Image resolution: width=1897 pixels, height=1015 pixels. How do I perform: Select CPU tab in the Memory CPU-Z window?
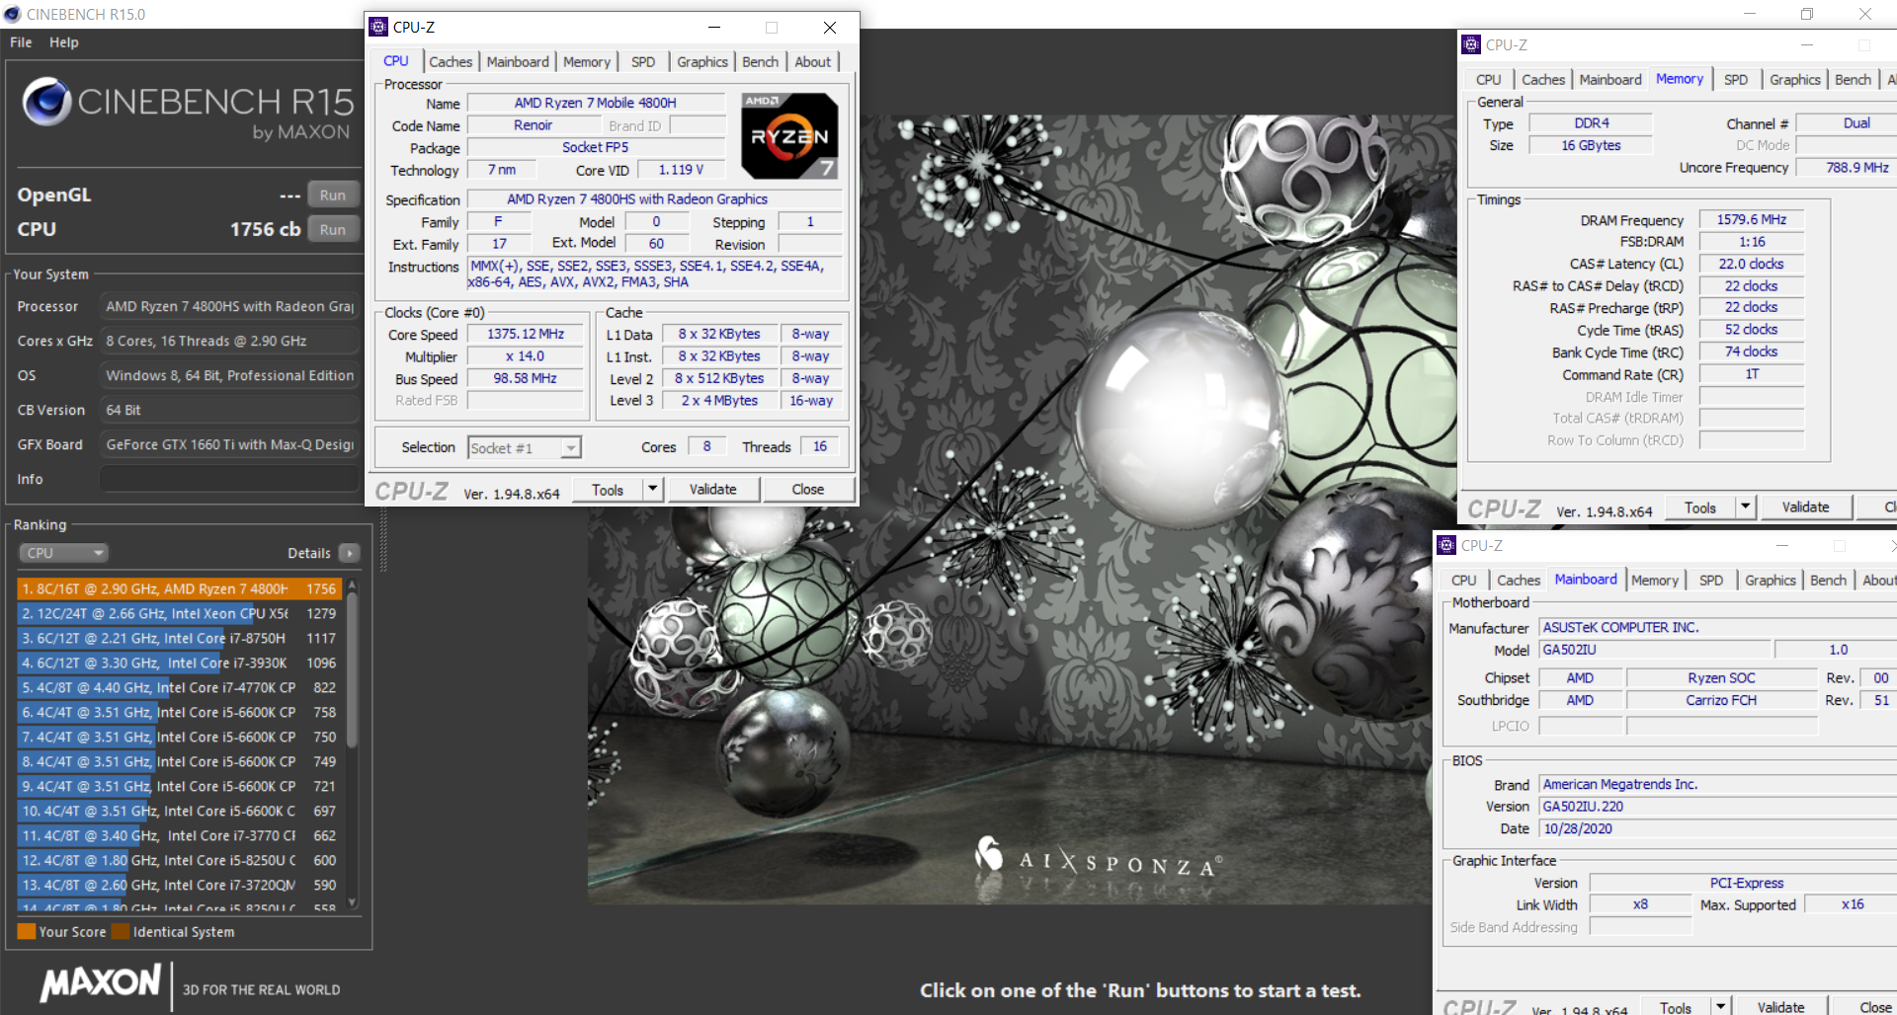pos(1489,79)
